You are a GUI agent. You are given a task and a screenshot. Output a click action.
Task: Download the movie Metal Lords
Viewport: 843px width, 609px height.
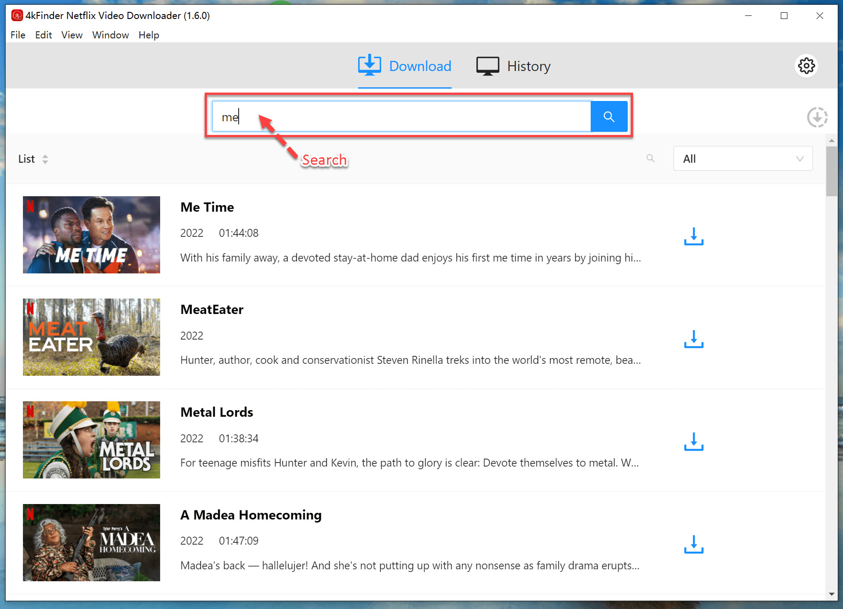(x=693, y=441)
